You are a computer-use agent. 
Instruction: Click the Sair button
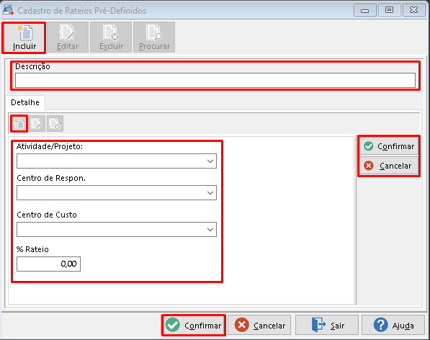(327, 326)
